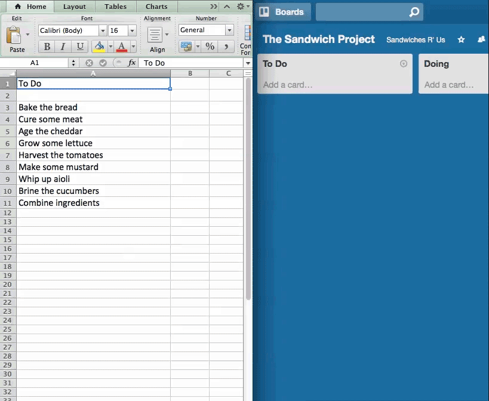The width and height of the screenshot is (489, 401).
Task: Star The Sandwich Project board
Action: click(x=462, y=39)
